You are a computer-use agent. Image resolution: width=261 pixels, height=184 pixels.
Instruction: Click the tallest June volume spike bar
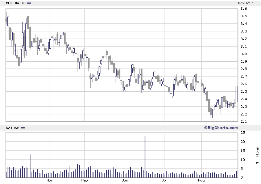click(x=145, y=157)
